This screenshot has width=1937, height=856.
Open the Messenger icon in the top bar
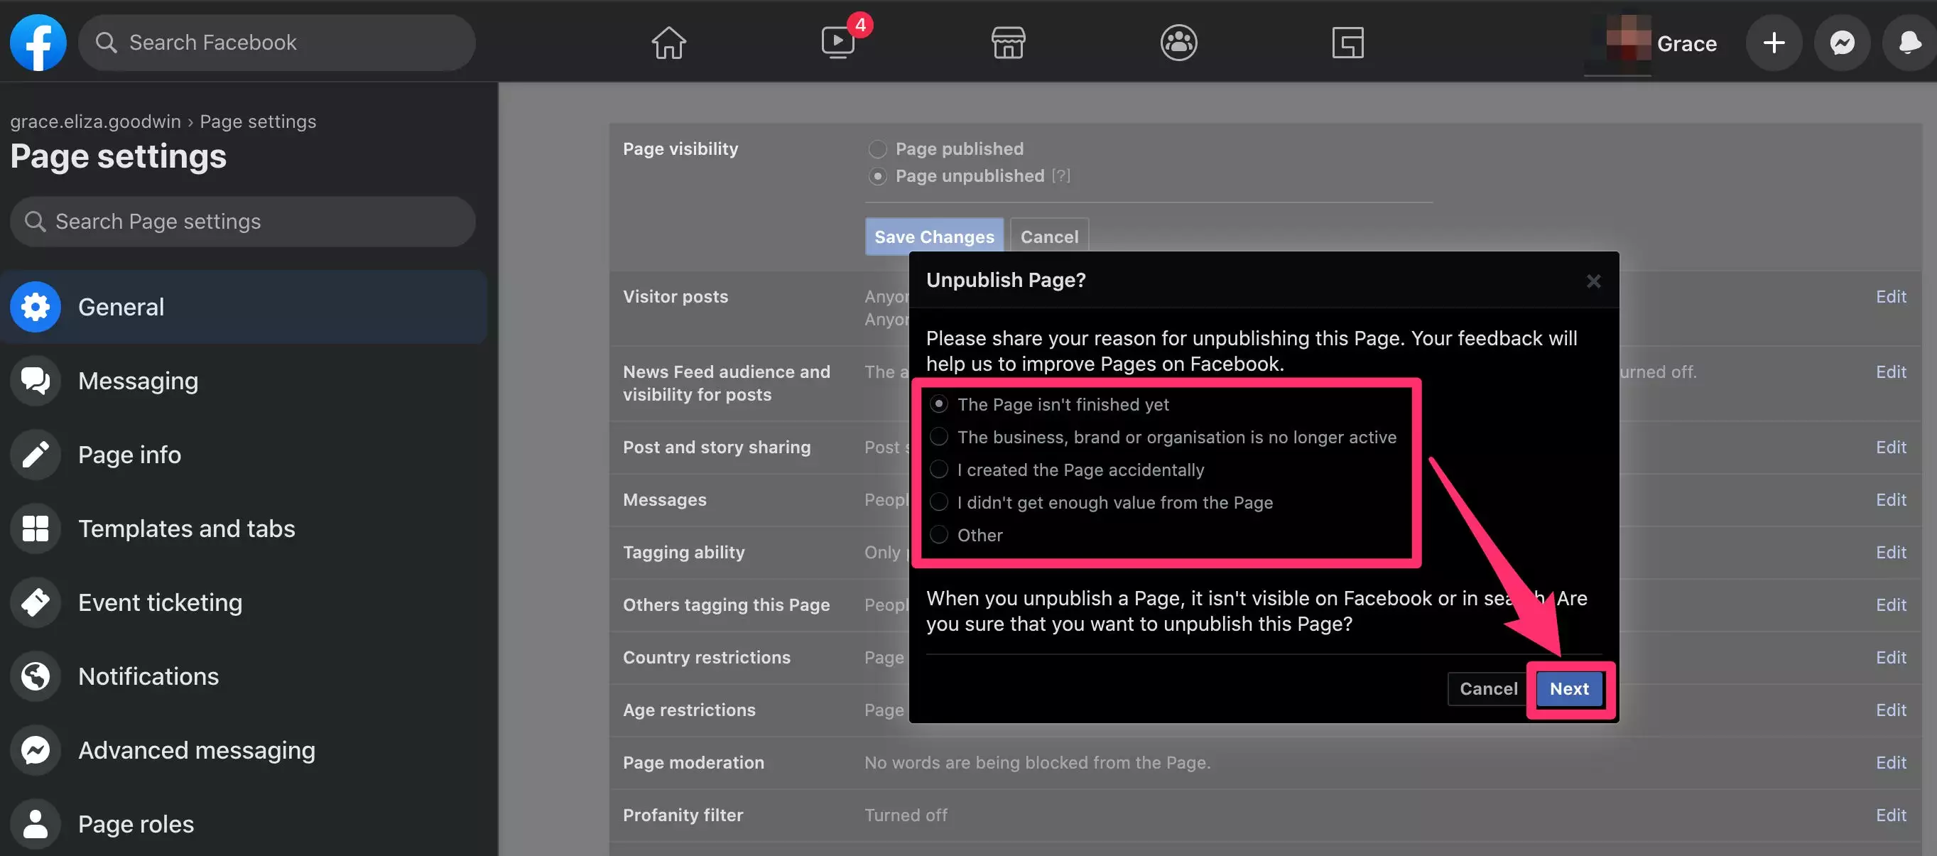1842,42
